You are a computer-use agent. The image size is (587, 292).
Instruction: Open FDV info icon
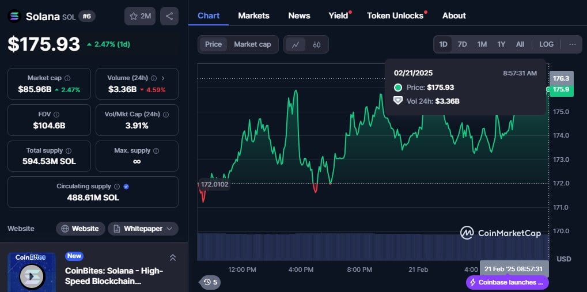pos(56,115)
